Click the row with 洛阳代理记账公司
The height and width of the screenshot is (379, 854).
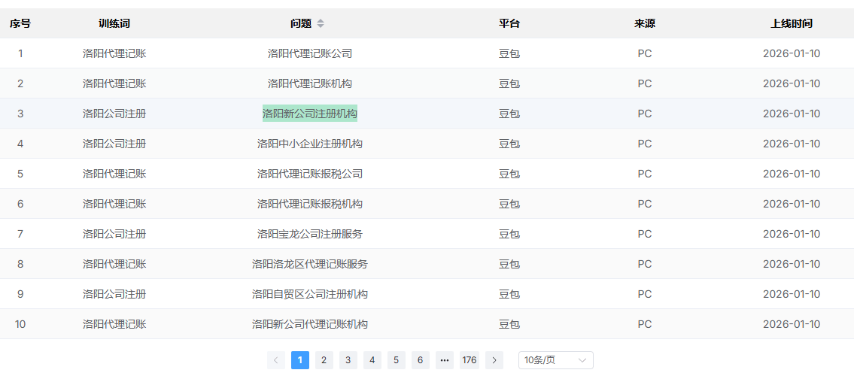click(x=310, y=53)
